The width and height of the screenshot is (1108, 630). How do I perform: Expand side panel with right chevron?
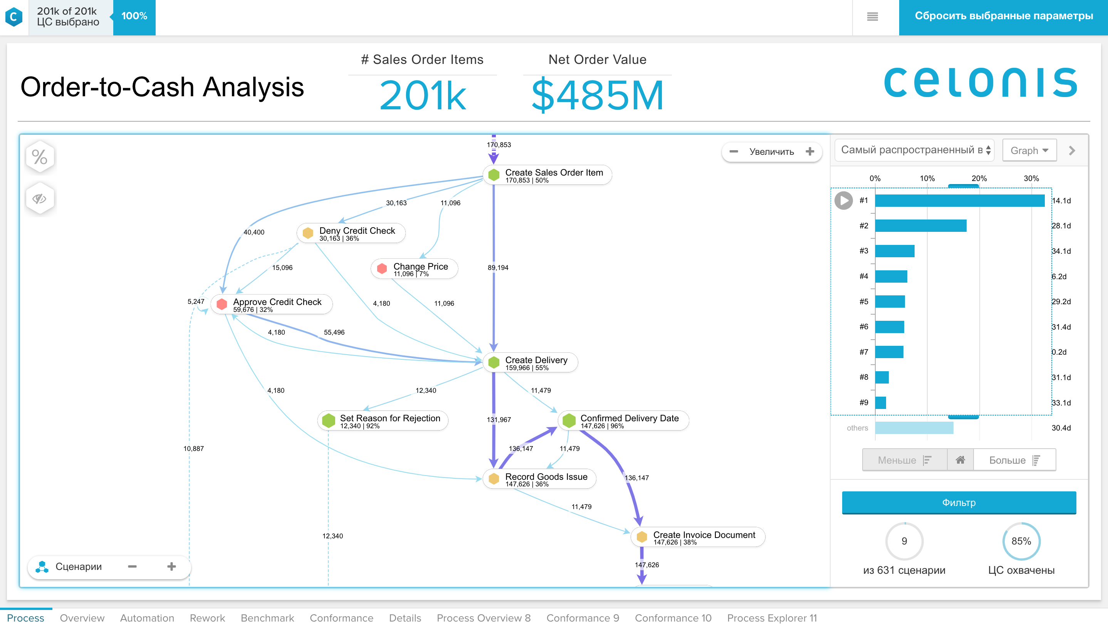tap(1072, 151)
